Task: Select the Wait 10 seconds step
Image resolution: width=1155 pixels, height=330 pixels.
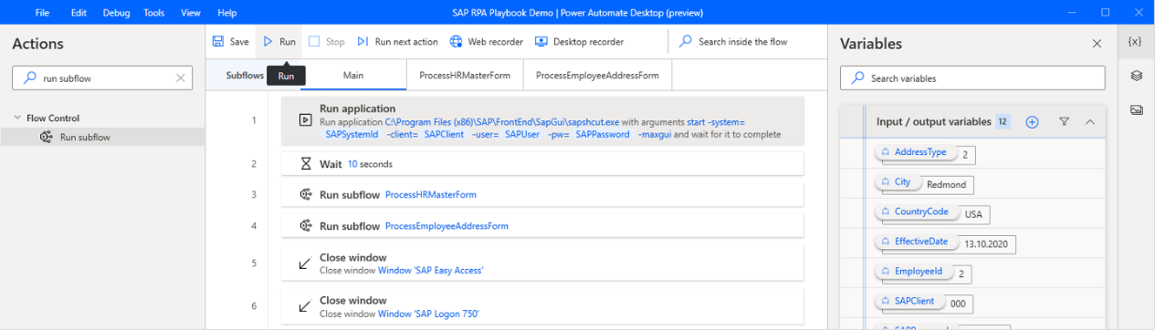Action: click(x=542, y=164)
